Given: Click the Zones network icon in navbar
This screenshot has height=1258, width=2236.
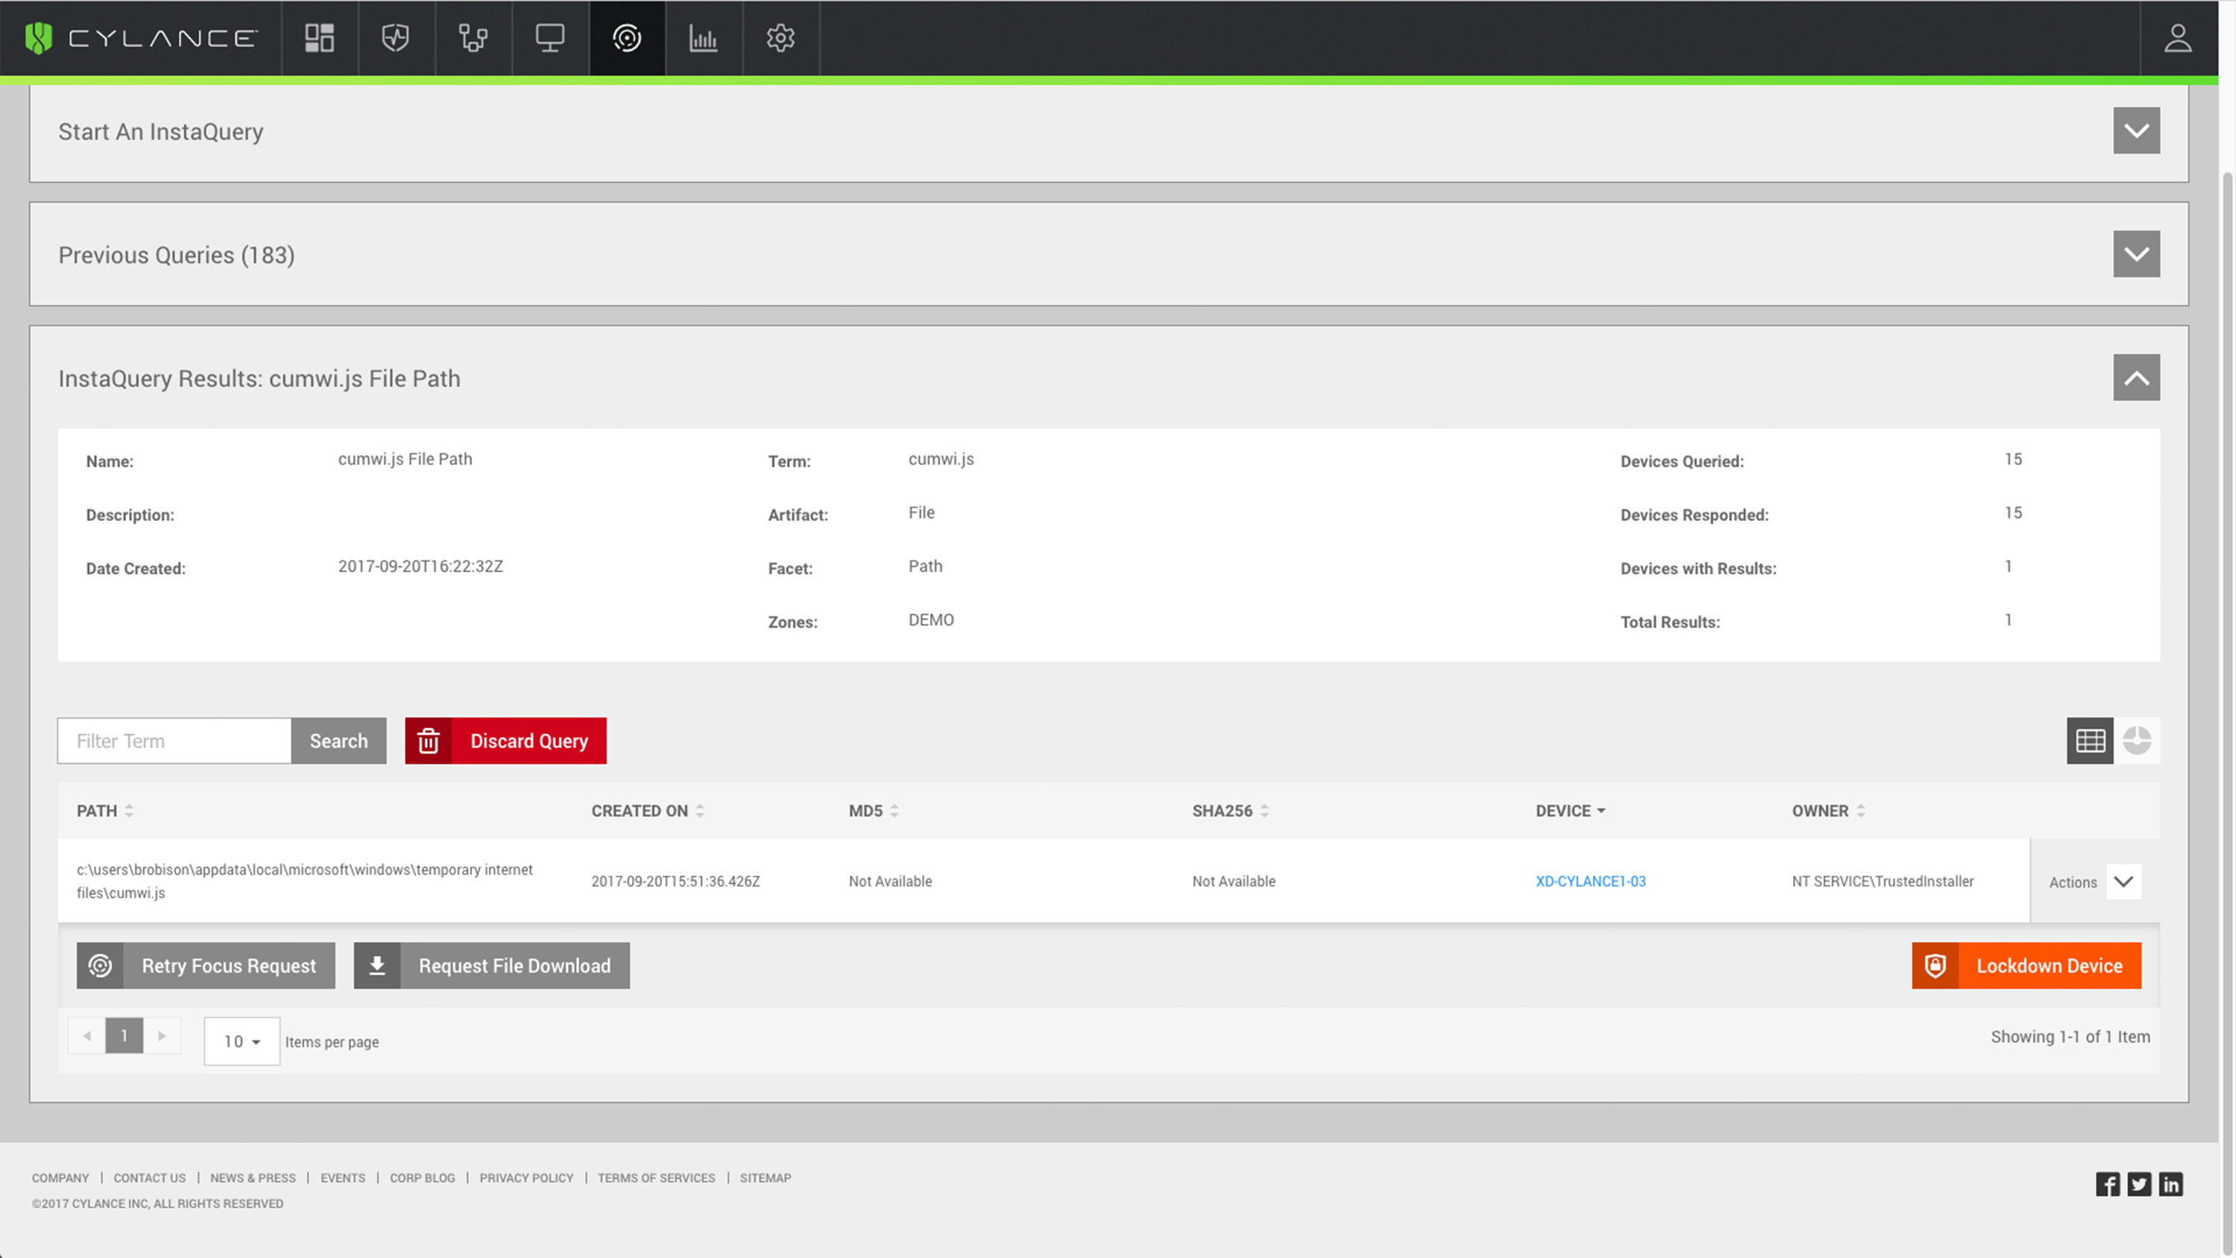Looking at the screenshot, I should tap(473, 38).
